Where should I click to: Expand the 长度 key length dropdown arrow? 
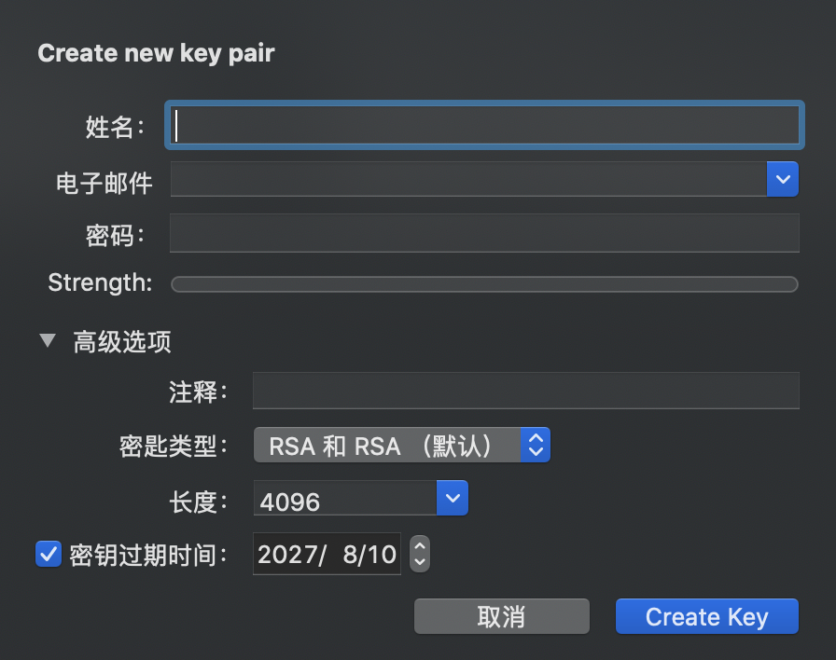point(453,499)
